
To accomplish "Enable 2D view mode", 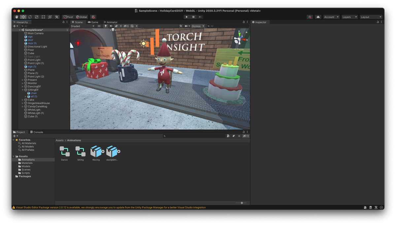I will 99,26.
